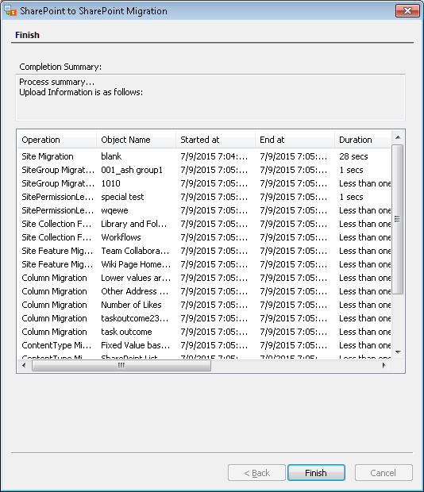The image size is (424, 492).
Task: Select object 'special test'
Action: pos(122,197)
